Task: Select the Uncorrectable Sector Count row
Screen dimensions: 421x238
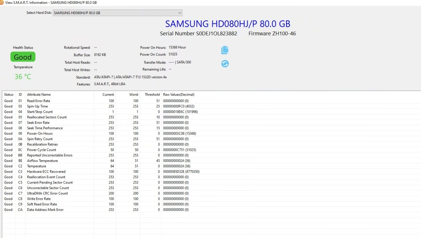Action: pyautogui.click(x=212, y=188)
